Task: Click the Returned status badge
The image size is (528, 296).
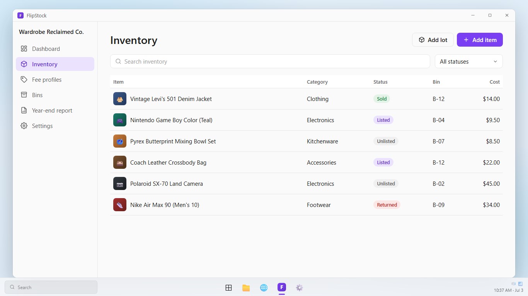Action: (387, 205)
